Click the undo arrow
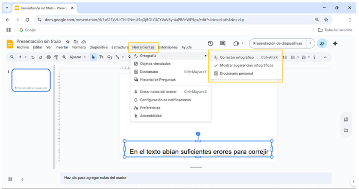This screenshot has width=359, height=189. (x=33, y=57)
